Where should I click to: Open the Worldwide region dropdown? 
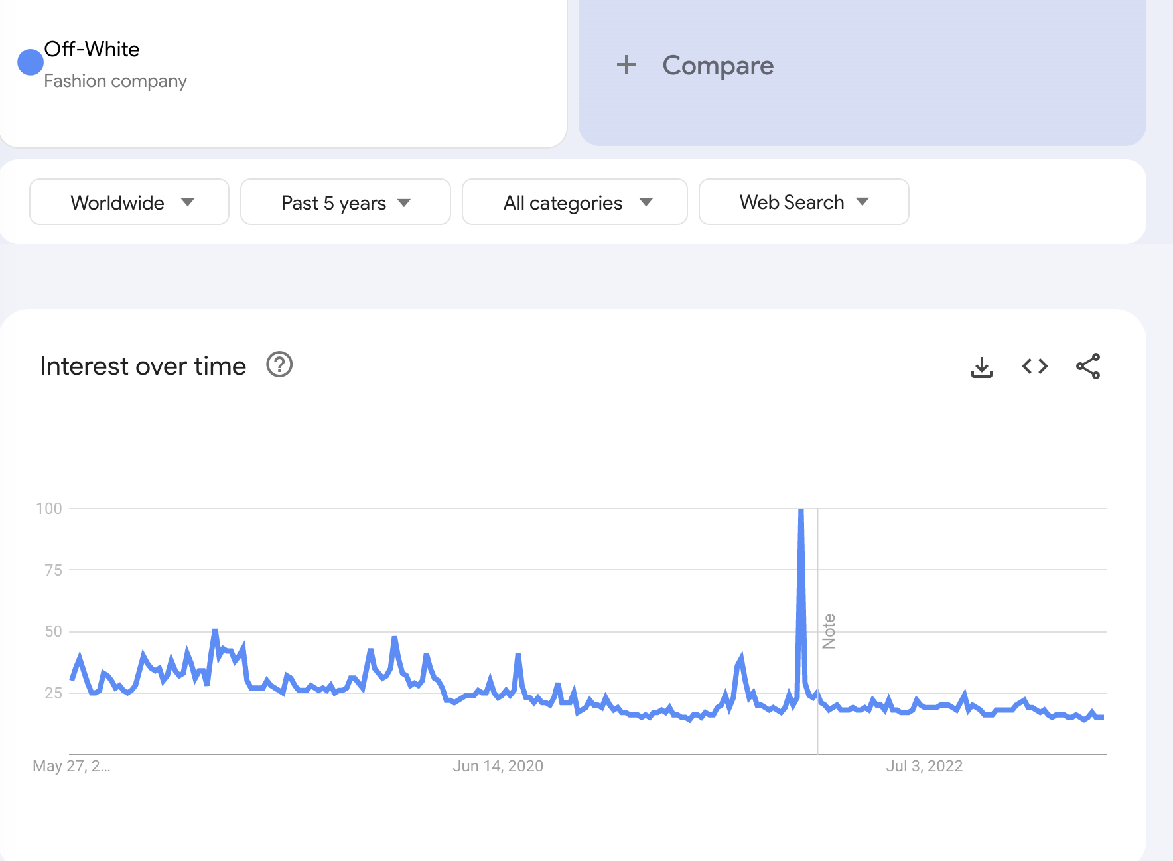(129, 202)
